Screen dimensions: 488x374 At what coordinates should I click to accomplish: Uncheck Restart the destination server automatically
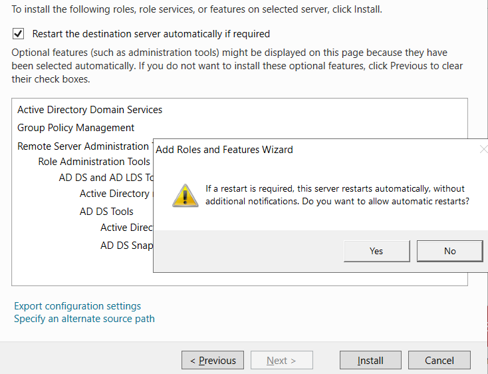(19, 34)
